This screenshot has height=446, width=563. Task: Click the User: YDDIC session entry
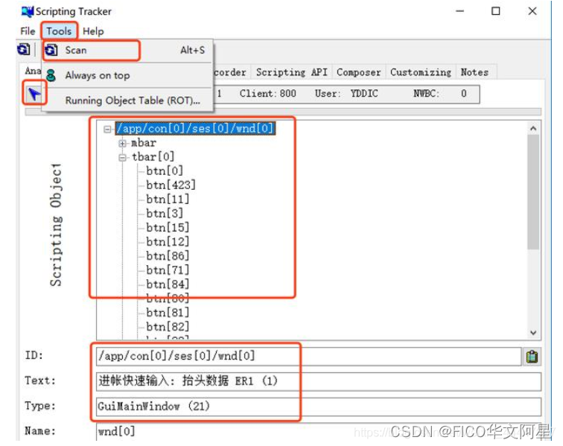click(x=346, y=94)
